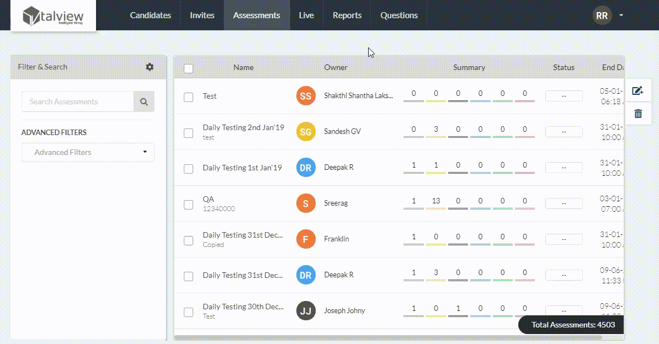Viewport: 659px width, 344px height.
Task: Go to the Invites tab
Action: [202, 15]
